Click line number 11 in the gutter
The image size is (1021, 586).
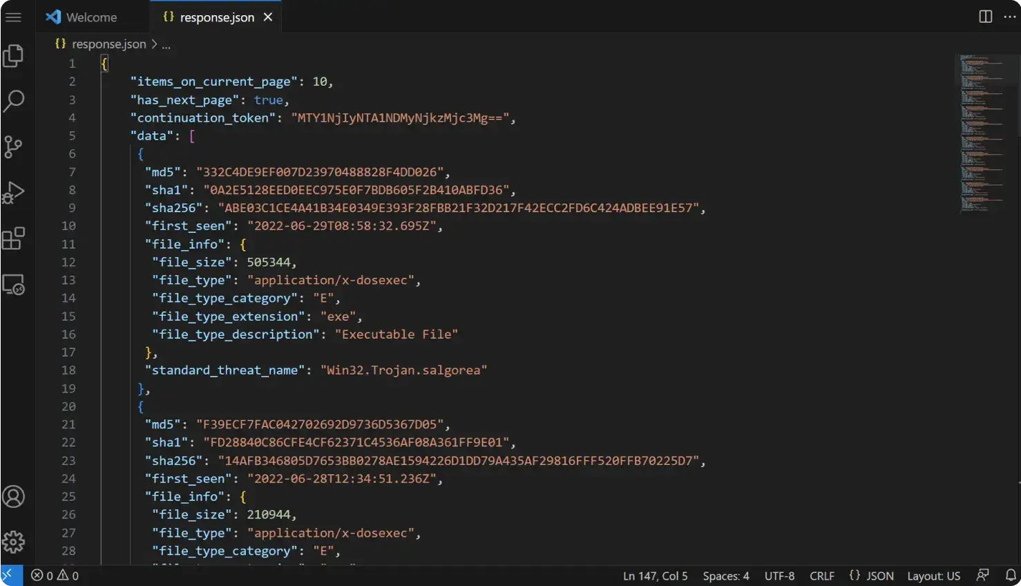point(68,244)
